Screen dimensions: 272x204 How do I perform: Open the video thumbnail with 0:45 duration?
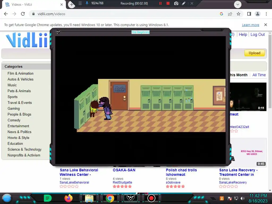(248, 152)
